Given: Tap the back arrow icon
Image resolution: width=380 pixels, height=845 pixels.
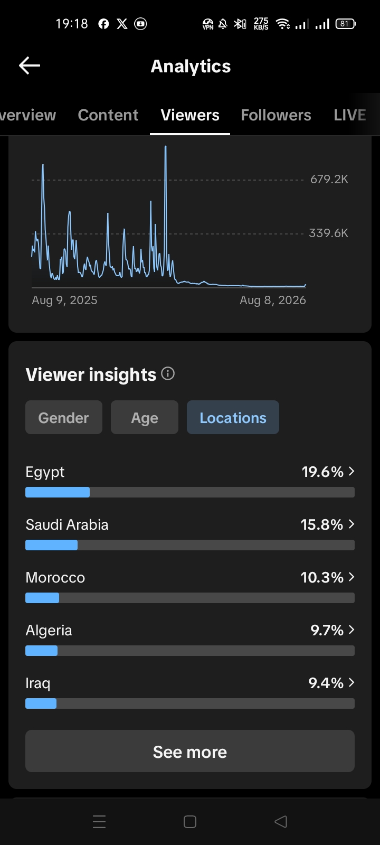Looking at the screenshot, I should coord(30,65).
